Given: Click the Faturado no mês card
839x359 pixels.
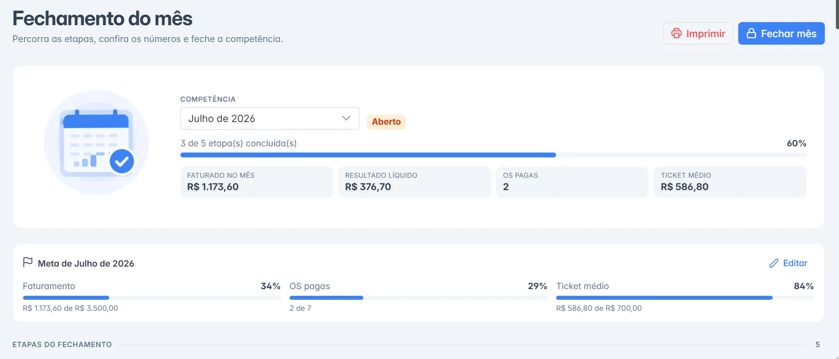Looking at the screenshot, I should 256,182.
